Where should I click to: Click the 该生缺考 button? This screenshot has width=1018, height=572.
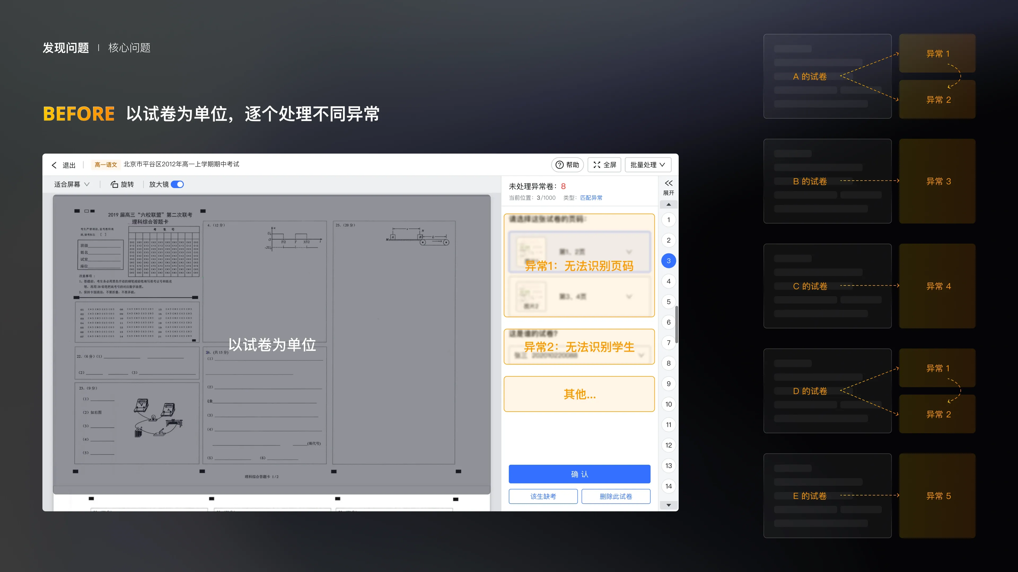tap(543, 497)
